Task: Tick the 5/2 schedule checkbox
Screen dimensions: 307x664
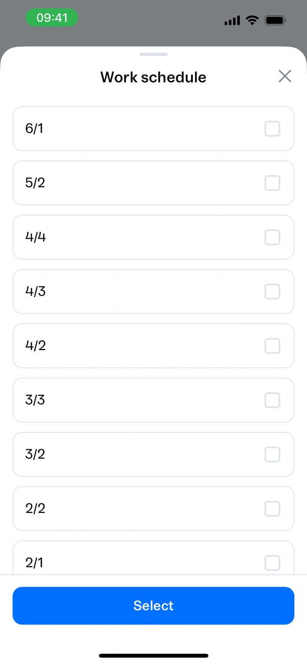Action: 272,183
